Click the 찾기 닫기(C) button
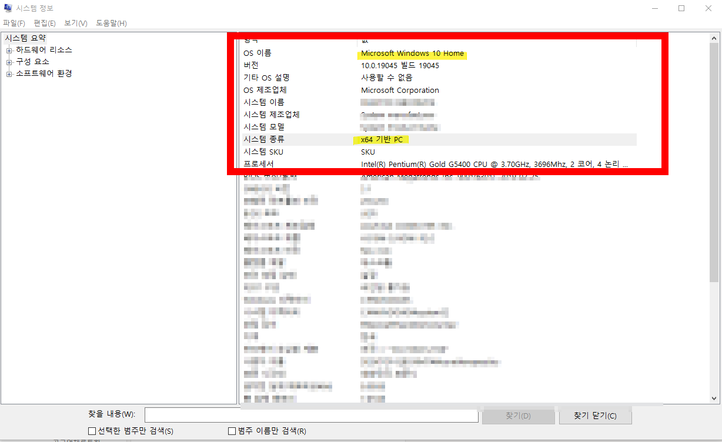The image size is (722, 442). pos(595,415)
